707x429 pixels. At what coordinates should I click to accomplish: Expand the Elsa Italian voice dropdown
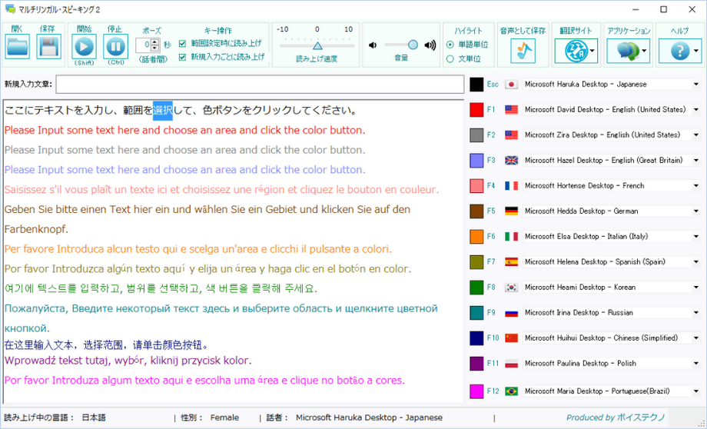[x=695, y=236]
